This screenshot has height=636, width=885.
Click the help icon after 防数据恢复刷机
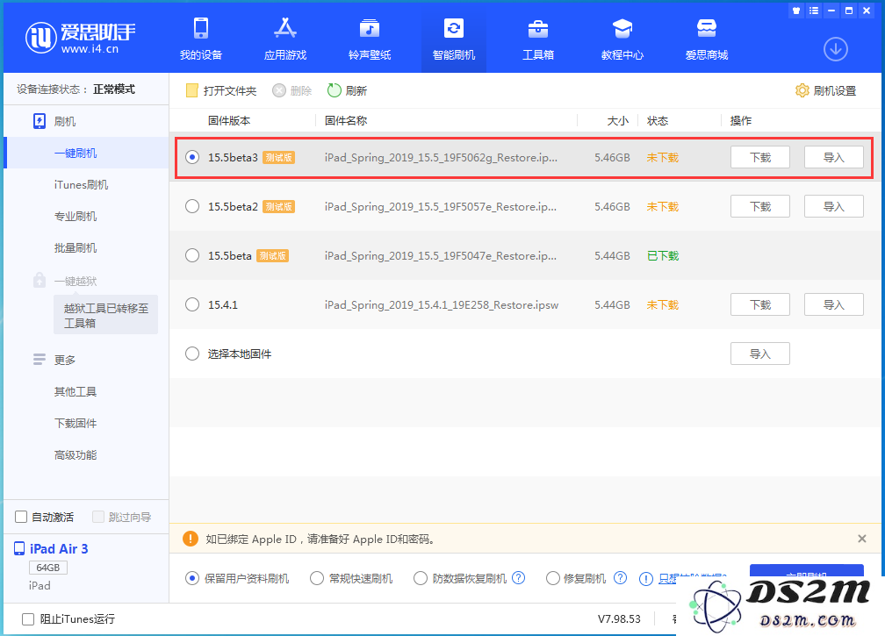(518, 578)
